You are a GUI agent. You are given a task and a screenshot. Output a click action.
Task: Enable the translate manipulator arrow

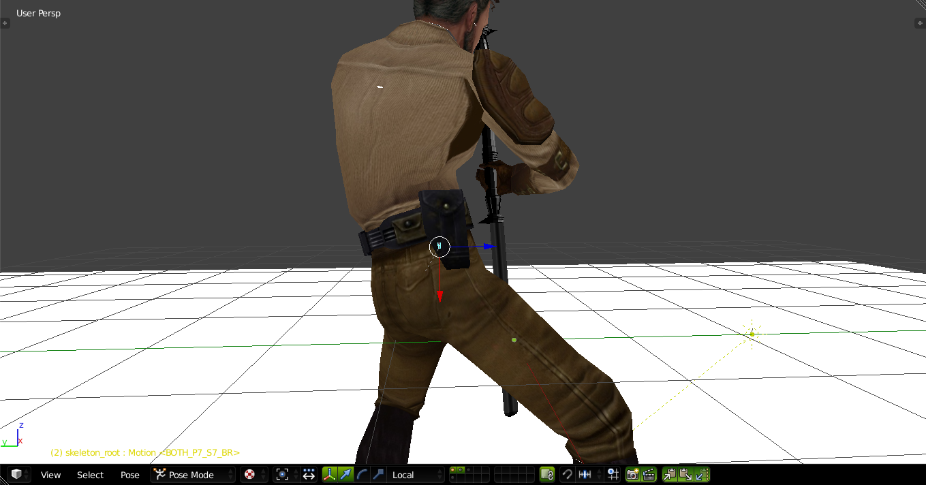346,475
